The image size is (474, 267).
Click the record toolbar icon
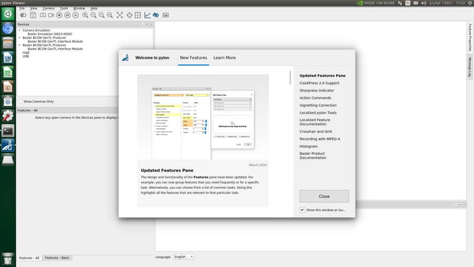(76, 15)
